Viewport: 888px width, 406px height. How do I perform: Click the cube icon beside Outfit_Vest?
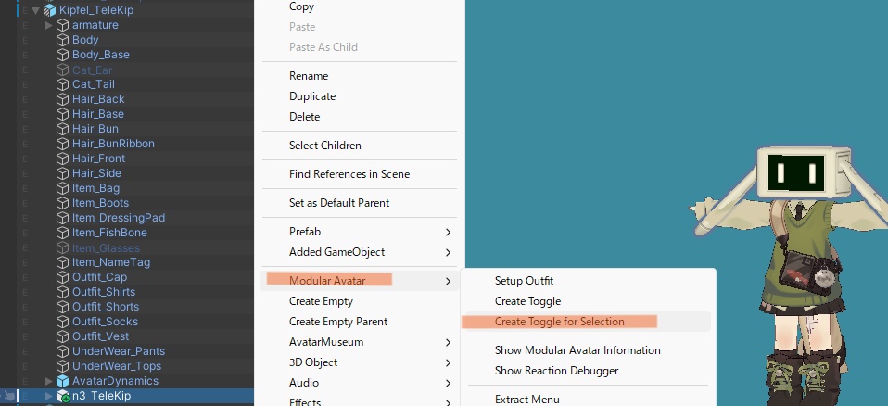pyautogui.click(x=63, y=336)
